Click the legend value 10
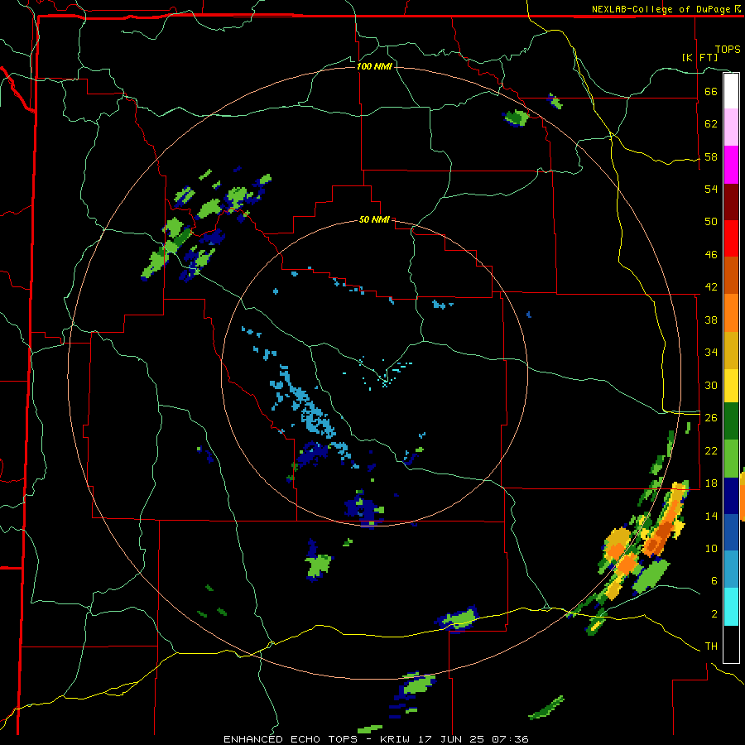 tap(711, 548)
